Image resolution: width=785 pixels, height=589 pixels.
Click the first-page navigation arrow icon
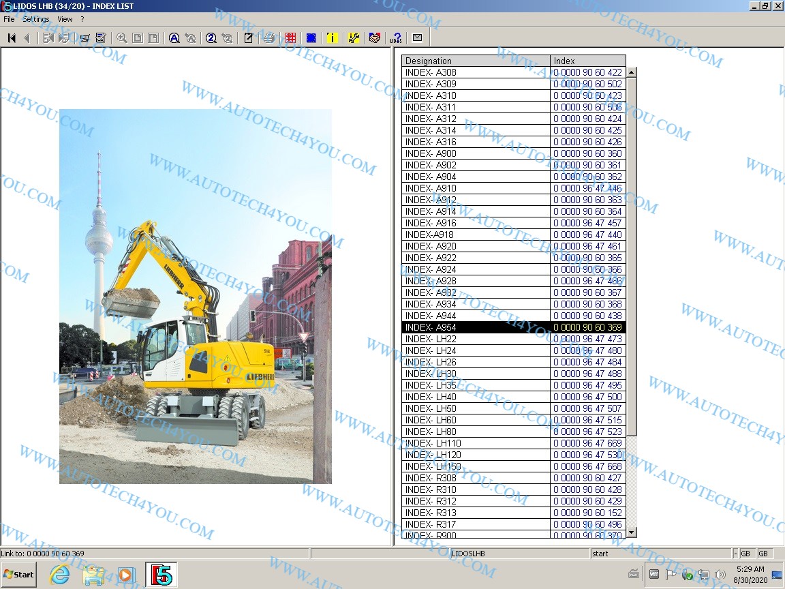tap(12, 38)
